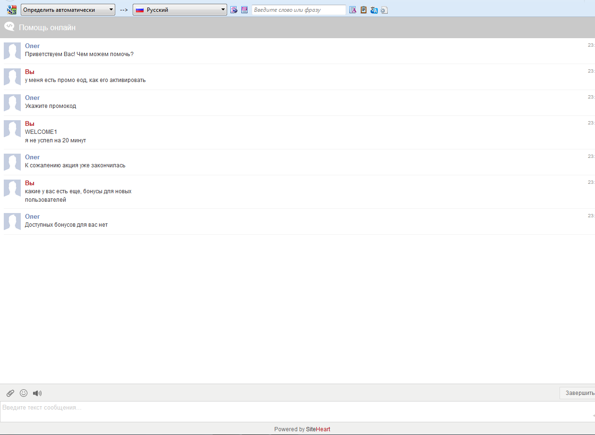Click the chat bubble icon in header
Image resolution: width=595 pixels, height=435 pixels.
(x=9, y=27)
